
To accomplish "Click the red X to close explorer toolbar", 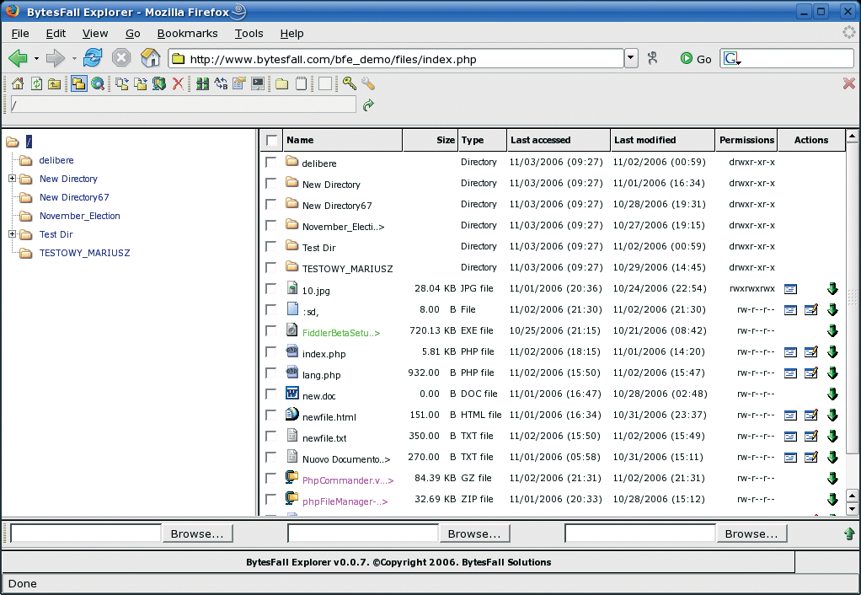I will pyautogui.click(x=849, y=83).
